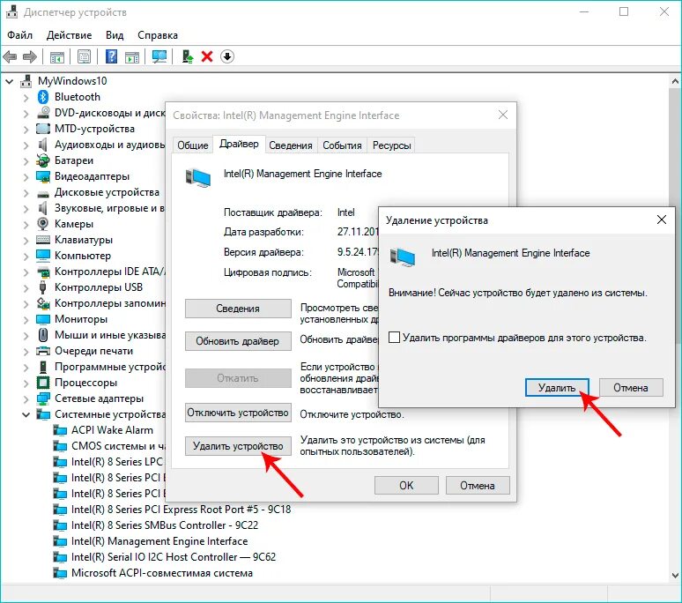
Task: Click the Bluetooth category icon
Action: click(43, 97)
